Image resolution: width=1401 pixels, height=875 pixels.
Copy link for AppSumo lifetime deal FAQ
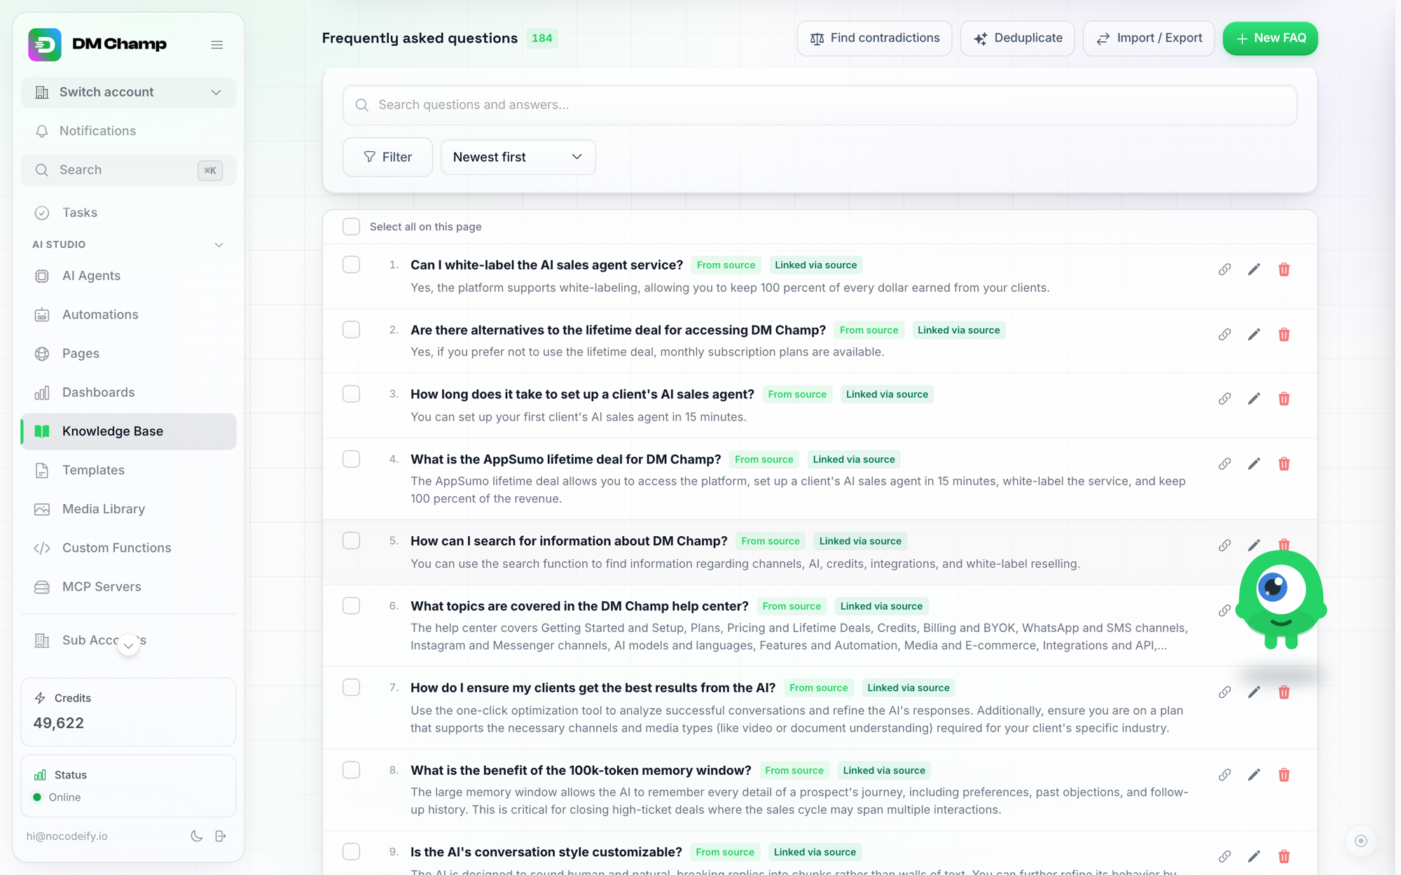click(1224, 464)
